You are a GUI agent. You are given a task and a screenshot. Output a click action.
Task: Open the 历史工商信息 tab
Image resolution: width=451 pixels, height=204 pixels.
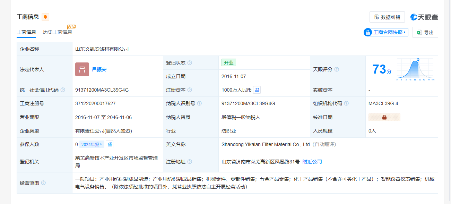point(58,32)
